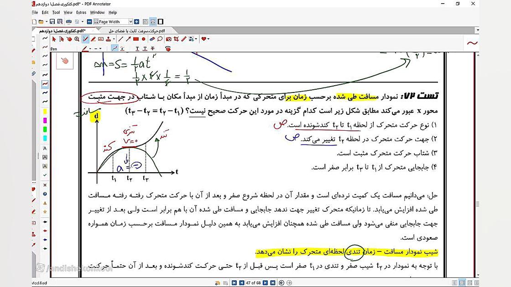The height and width of the screenshot is (287, 511).
Task: Pick the yellow highlighter swatch
Action: [45, 112]
